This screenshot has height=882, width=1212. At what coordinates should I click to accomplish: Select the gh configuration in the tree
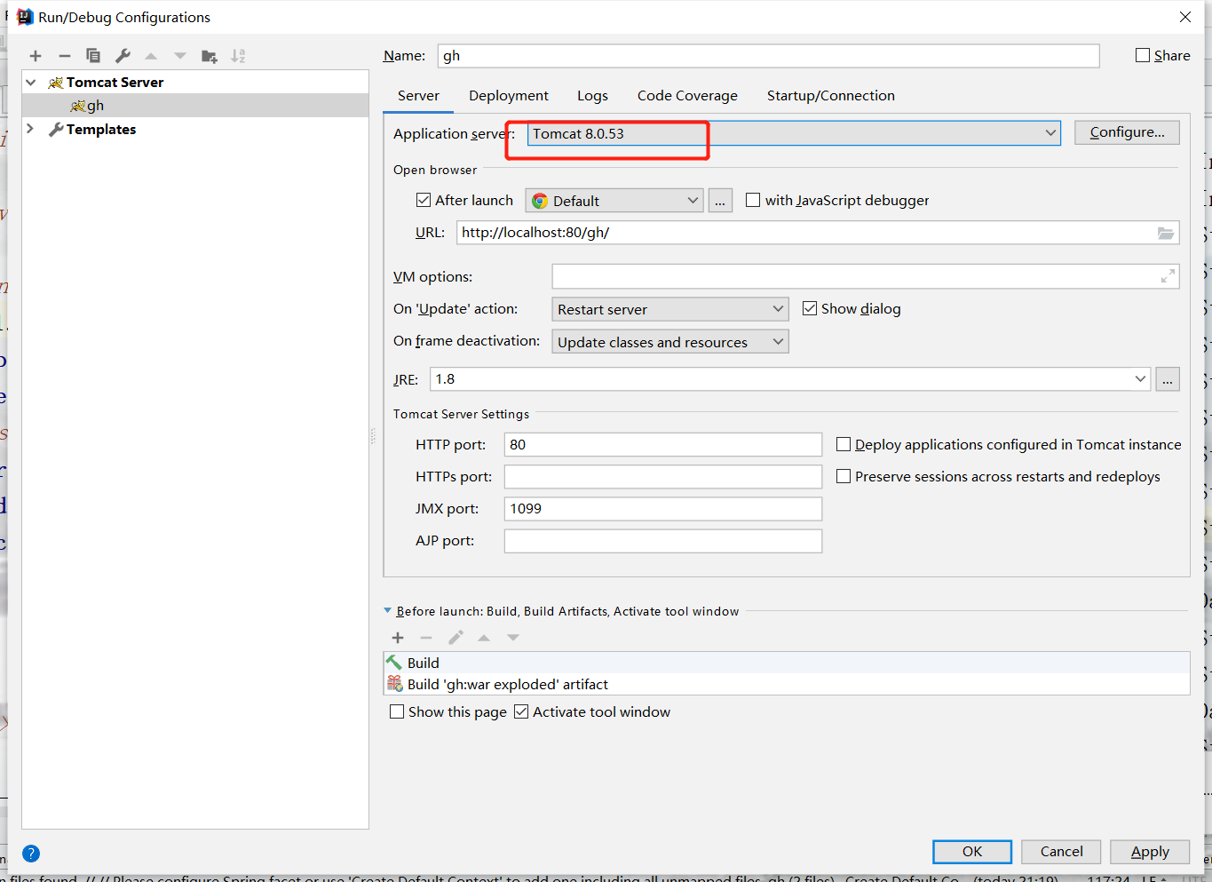click(x=195, y=106)
